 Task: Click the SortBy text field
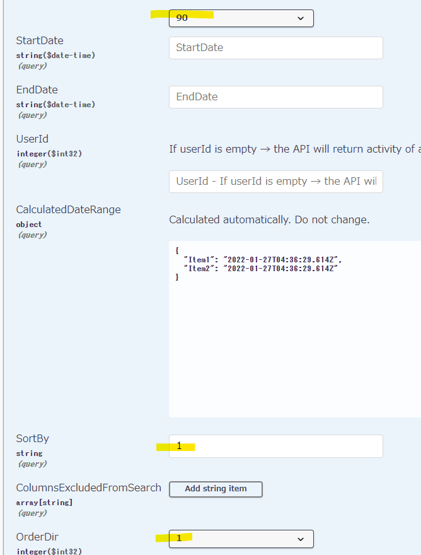pos(275,446)
